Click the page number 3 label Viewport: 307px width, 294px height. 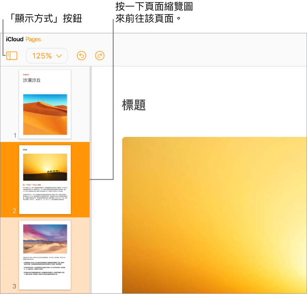[x=14, y=287]
